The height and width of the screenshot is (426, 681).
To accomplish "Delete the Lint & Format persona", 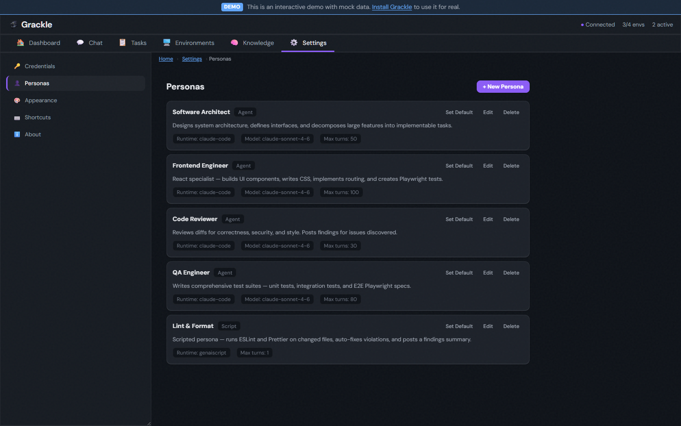I will point(511,326).
